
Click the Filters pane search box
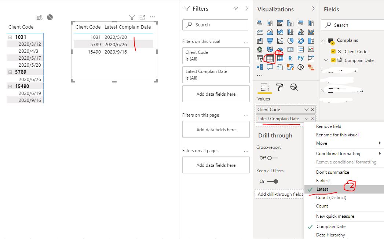tap(215, 25)
